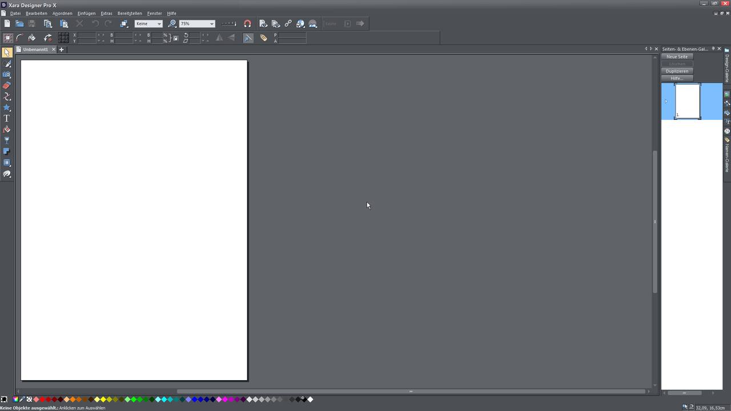Viewport: 731px width, 411px height.
Task: Select the Fill bucket tool
Action: tap(7, 130)
